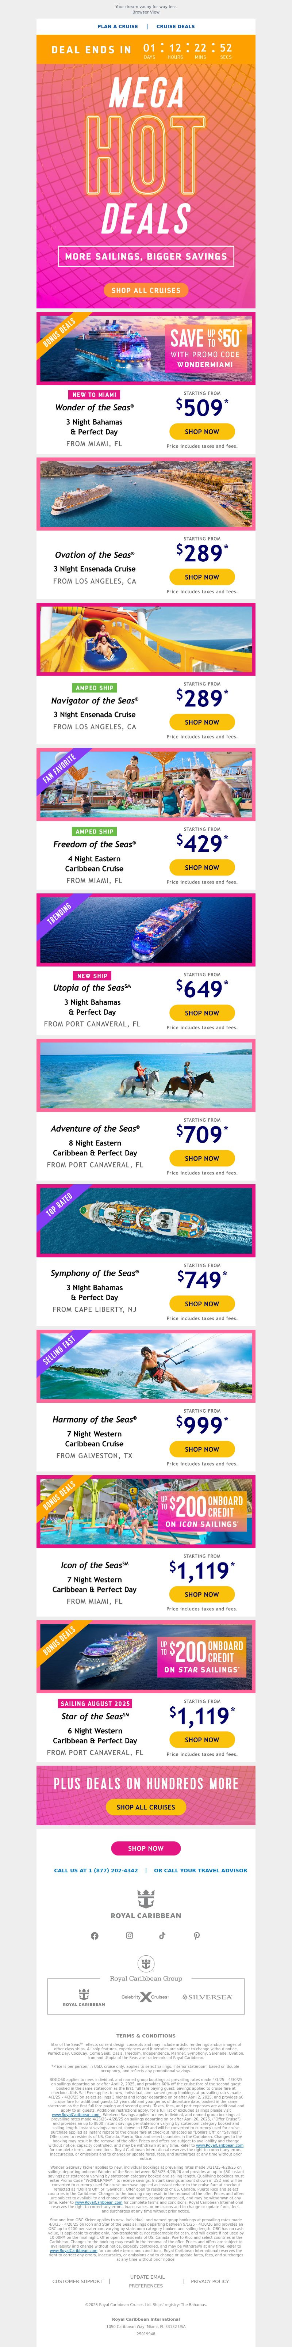Open the Instagram icon in footer
292x2347 pixels.
[x=129, y=1935]
